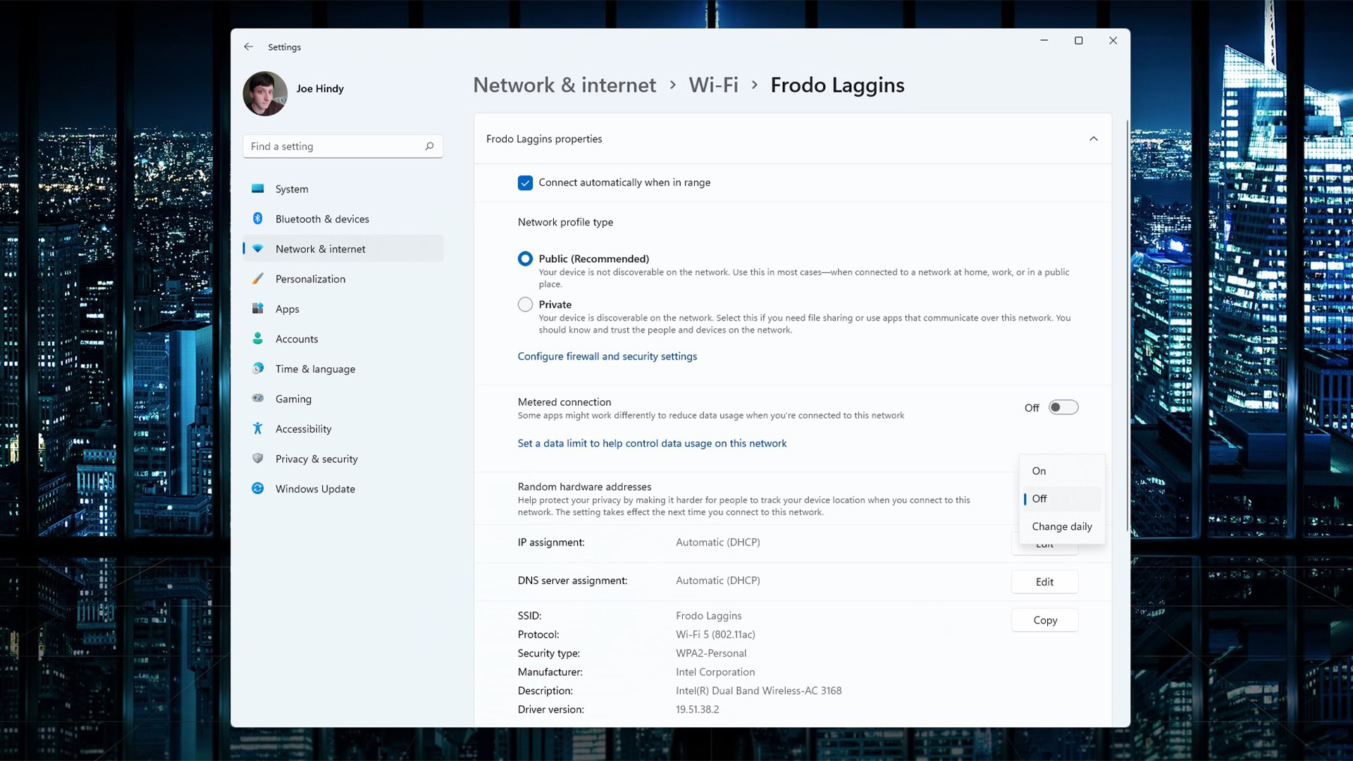This screenshot has width=1353, height=761.
Task: Click Configure firewall and security settings link
Action: (607, 356)
